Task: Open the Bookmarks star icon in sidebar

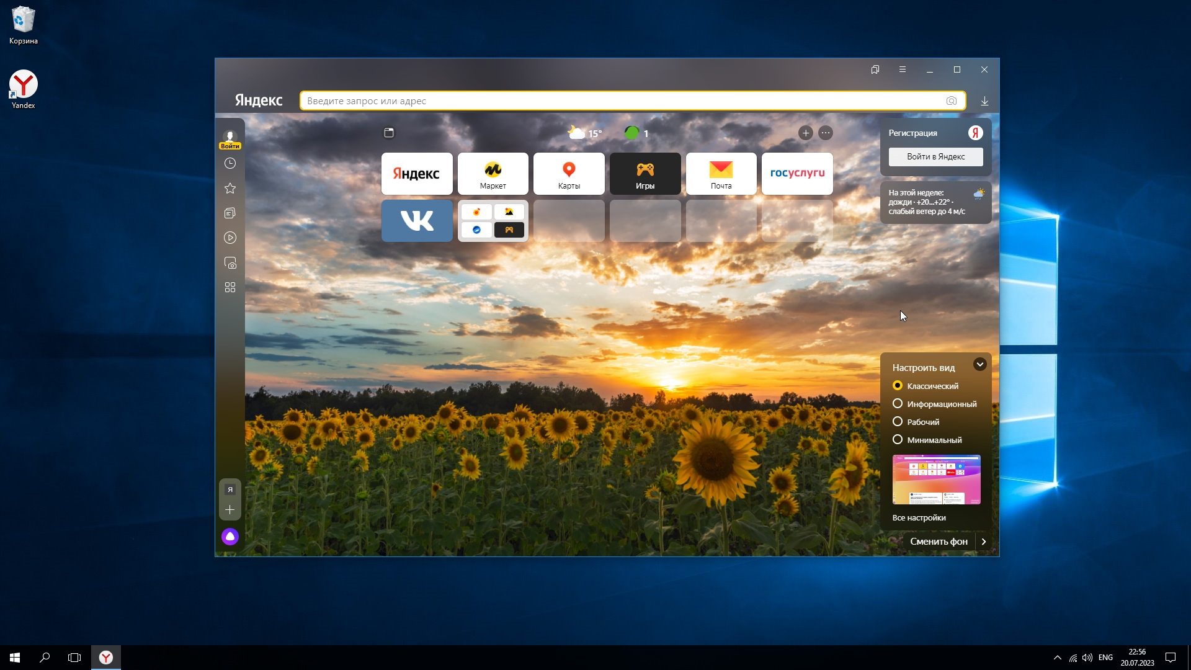Action: (x=230, y=188)
